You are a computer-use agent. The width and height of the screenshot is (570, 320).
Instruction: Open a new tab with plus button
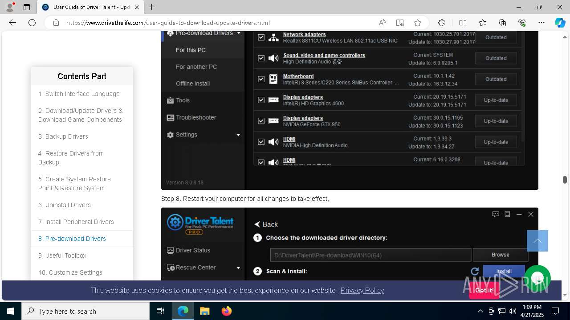click(x=152, y=7)
